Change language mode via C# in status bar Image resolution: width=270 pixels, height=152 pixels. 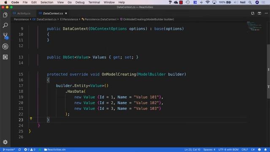pos(253,149)
